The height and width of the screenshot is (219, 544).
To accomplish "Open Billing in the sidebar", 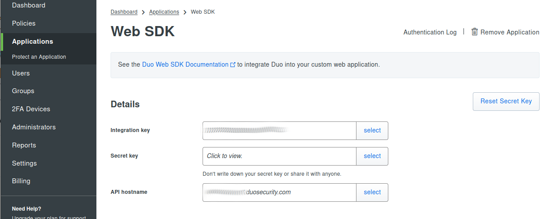I will coord(21,181).
